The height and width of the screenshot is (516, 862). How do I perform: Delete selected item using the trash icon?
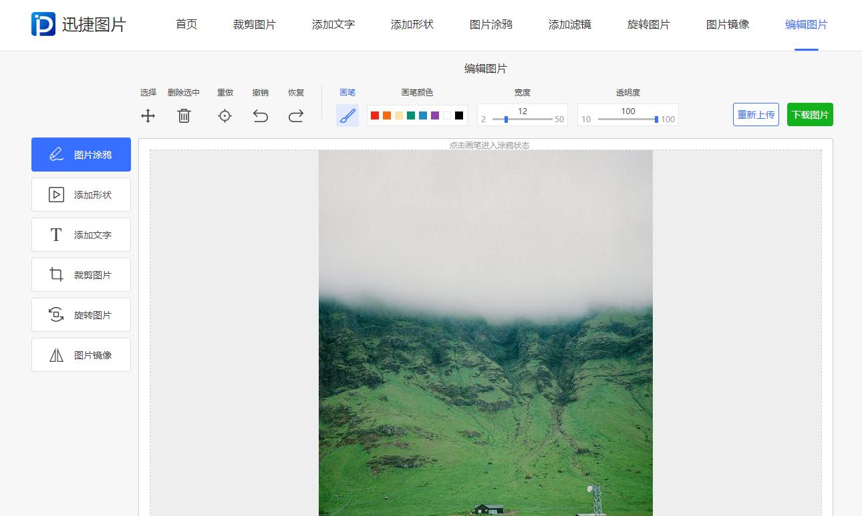(184, 115)
